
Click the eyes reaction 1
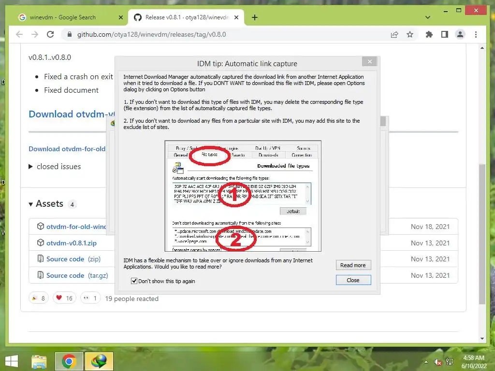coord(90,298)
